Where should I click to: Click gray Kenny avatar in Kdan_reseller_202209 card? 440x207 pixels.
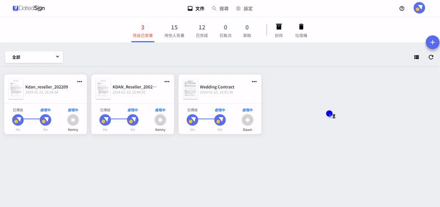[x=73, y=120]
